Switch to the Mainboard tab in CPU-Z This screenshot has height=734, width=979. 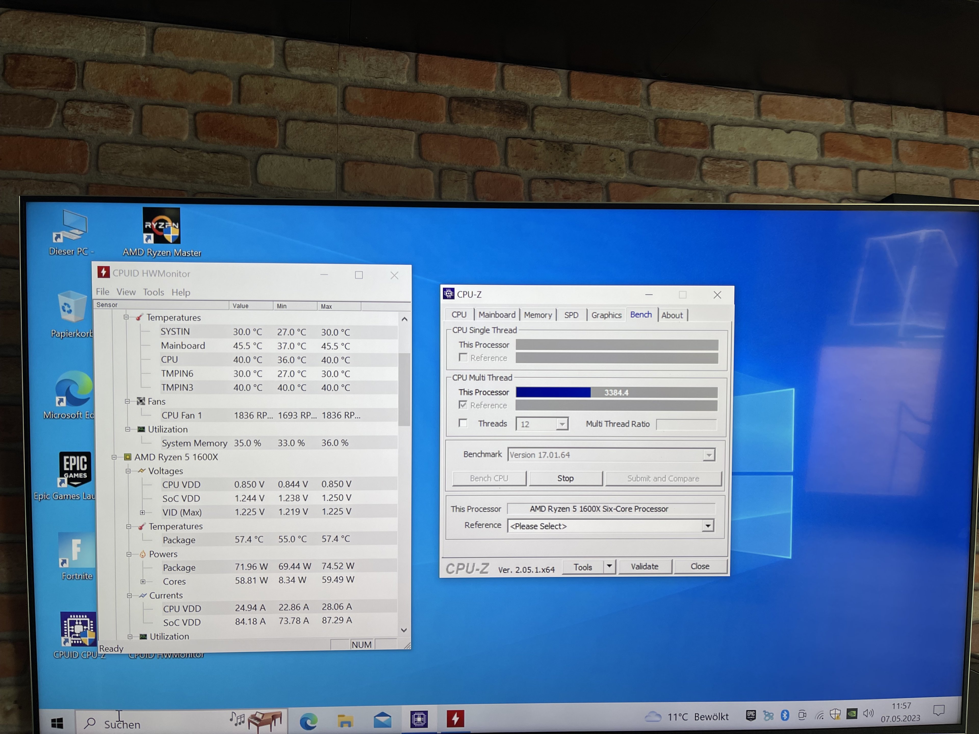(x=497, y=314)
